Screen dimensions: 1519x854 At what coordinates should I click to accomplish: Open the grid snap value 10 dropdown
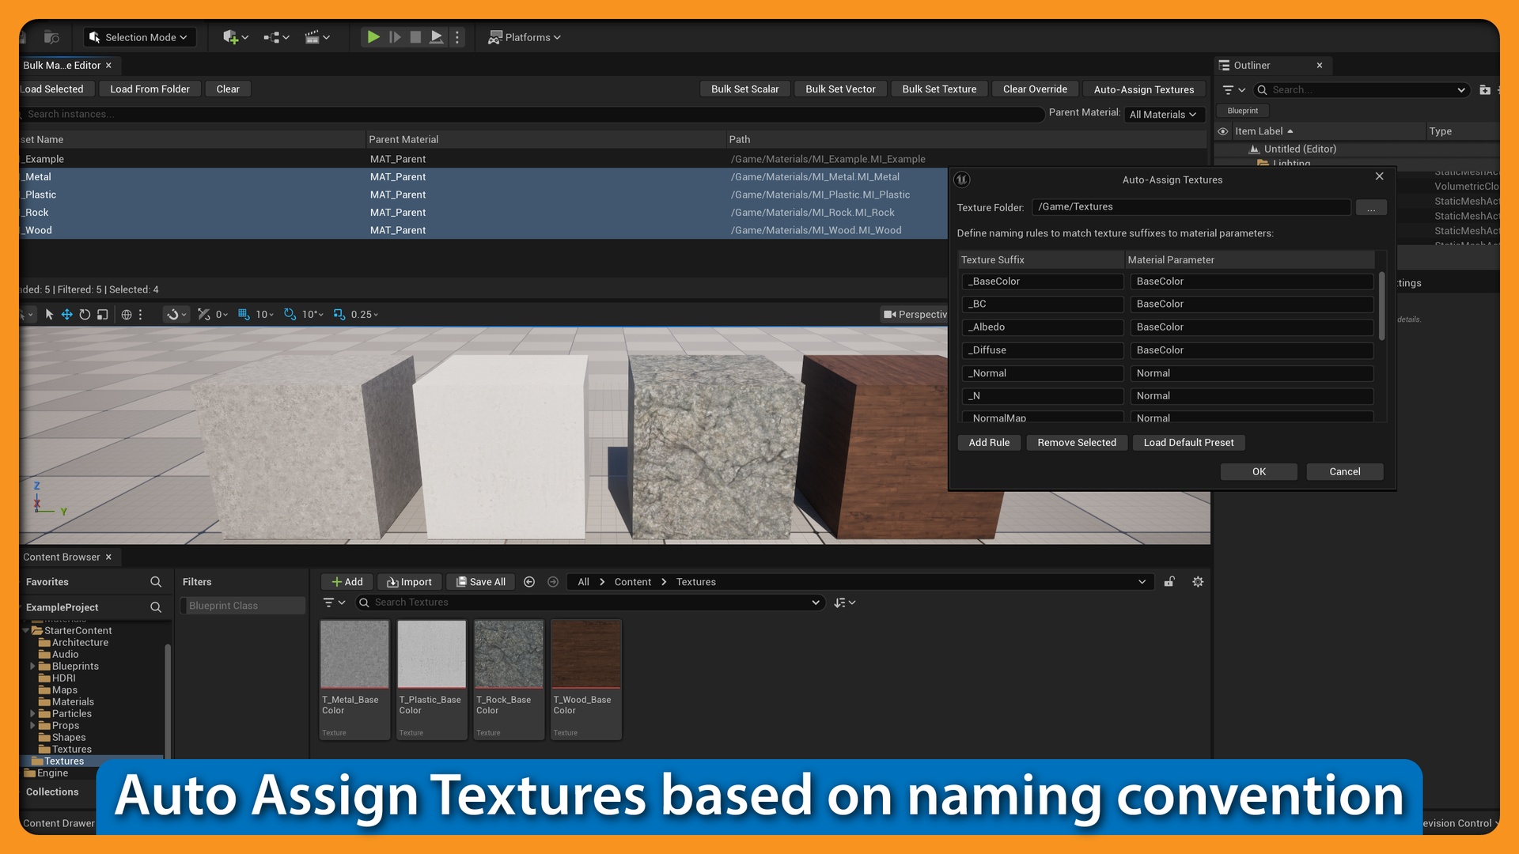pyautogui.click(x=265, y=315)
